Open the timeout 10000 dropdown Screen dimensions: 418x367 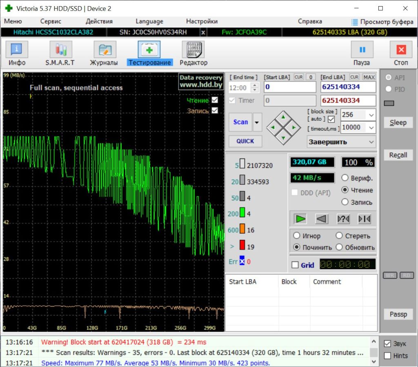[x=371, y=128]
